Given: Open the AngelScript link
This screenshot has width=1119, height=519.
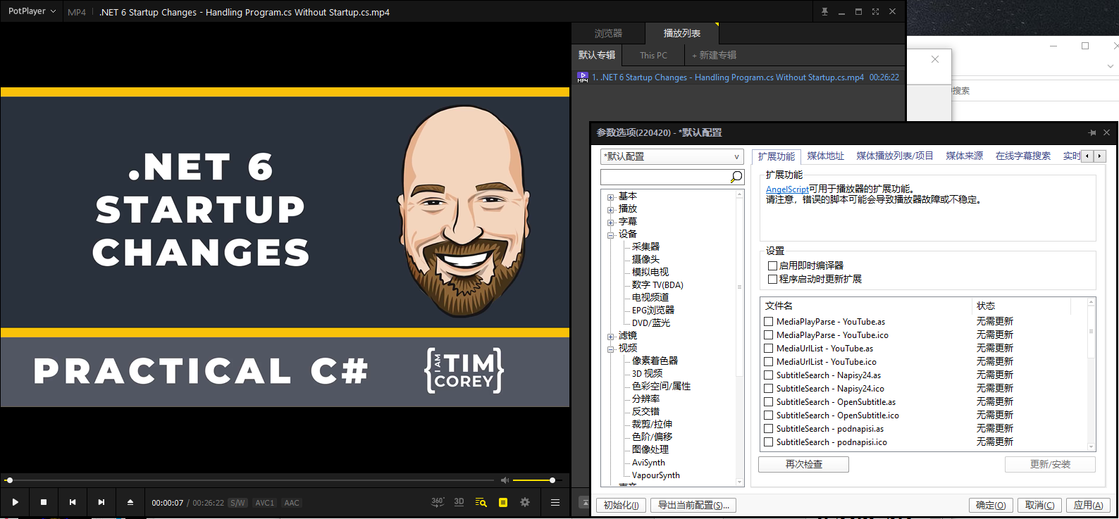Looking at the screenshot, I should (787, 189).
